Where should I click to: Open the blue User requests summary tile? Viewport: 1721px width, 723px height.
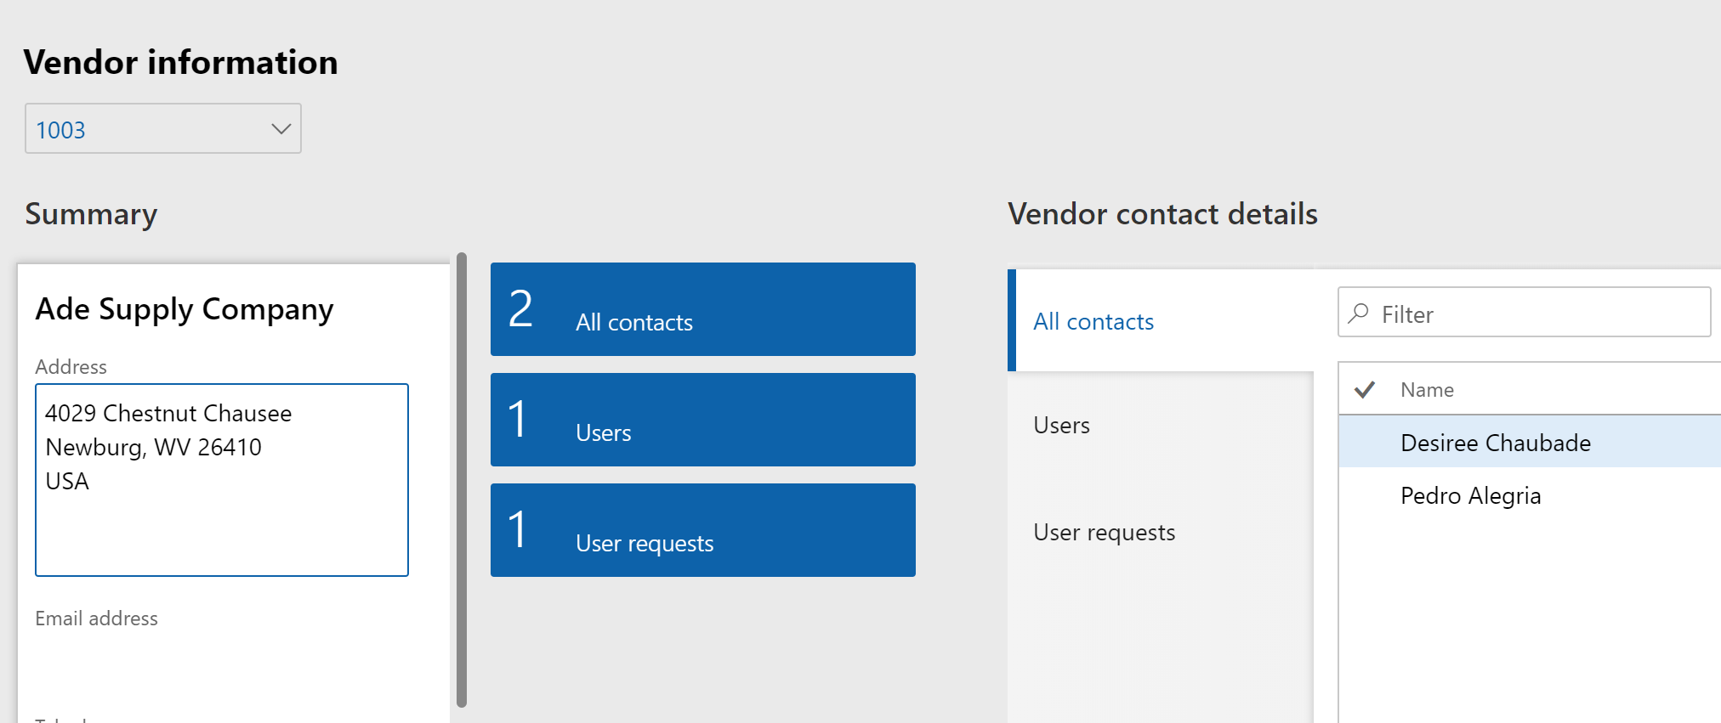click(702, 530)
